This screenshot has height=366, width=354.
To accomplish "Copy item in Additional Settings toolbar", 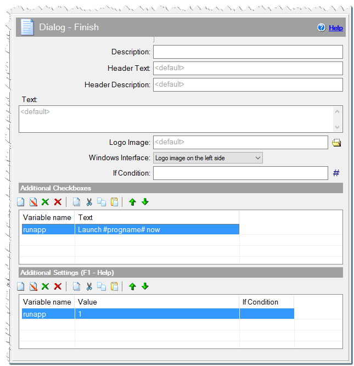I will point(102,286).
